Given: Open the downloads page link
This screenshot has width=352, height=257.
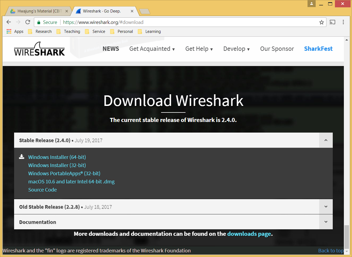Looking at the screenshot, I should 249,234.
